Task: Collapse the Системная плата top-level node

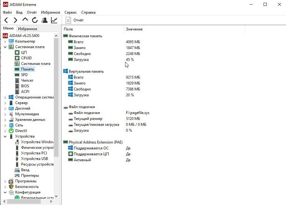Action: 5,47
